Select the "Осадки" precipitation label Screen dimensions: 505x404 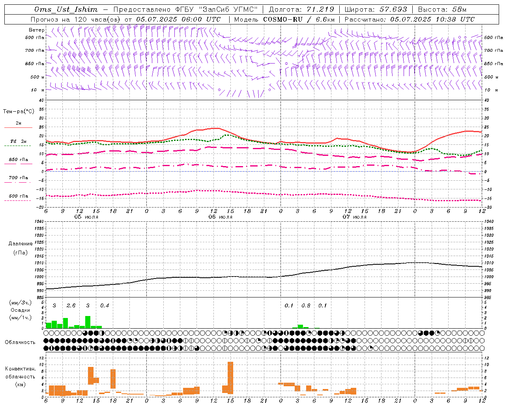[x=21, y=310]
